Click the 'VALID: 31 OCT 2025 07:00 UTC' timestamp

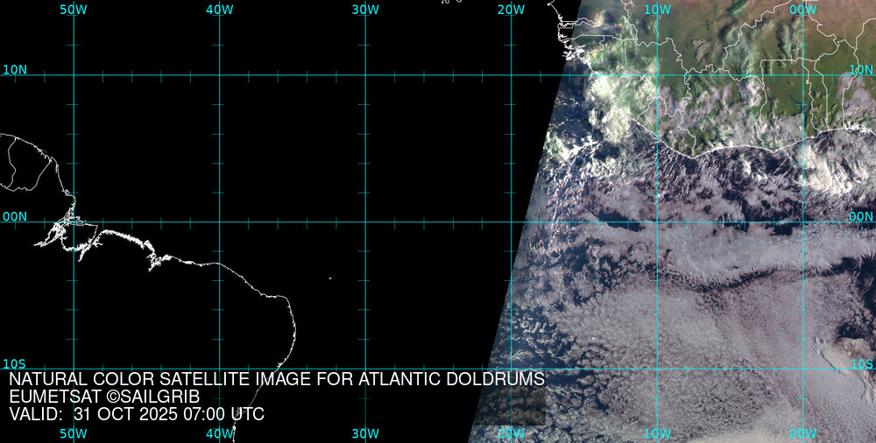(137, 414)
